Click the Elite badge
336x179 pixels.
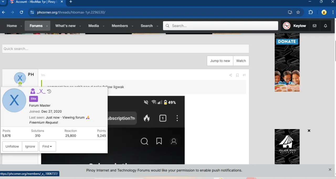33,99
